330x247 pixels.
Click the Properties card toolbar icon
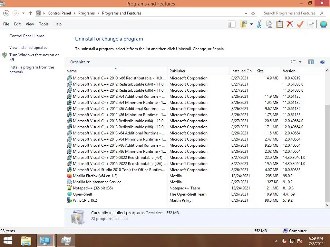point(311,24)
